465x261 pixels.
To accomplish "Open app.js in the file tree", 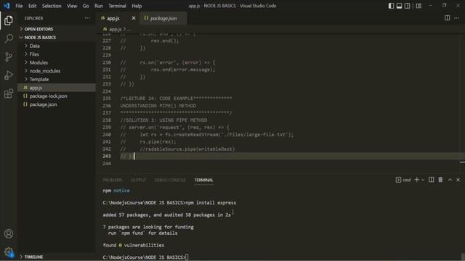I will tap(57, 88).
